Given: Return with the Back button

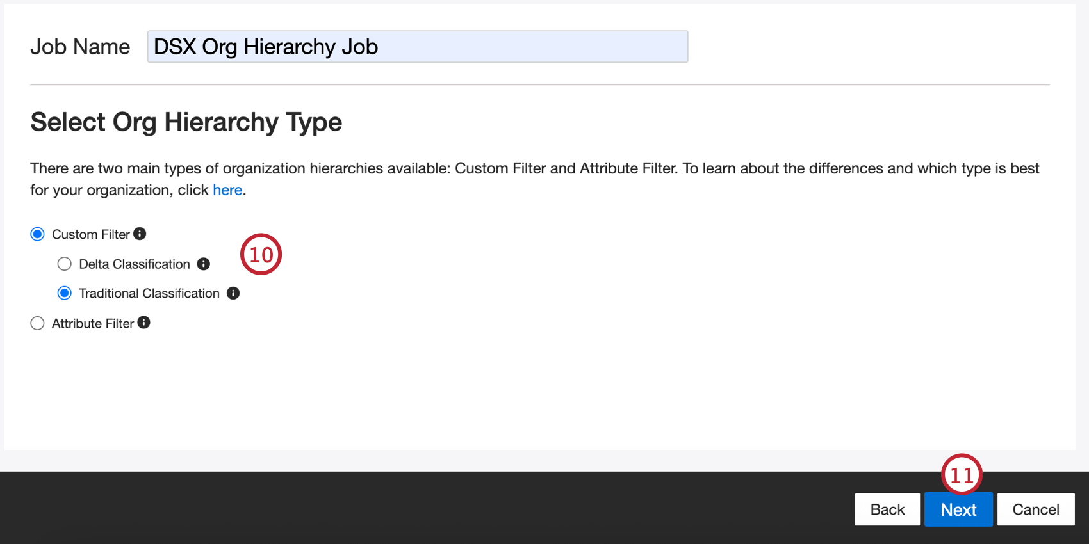Looking at the screenshot, I should coord(887,509).
